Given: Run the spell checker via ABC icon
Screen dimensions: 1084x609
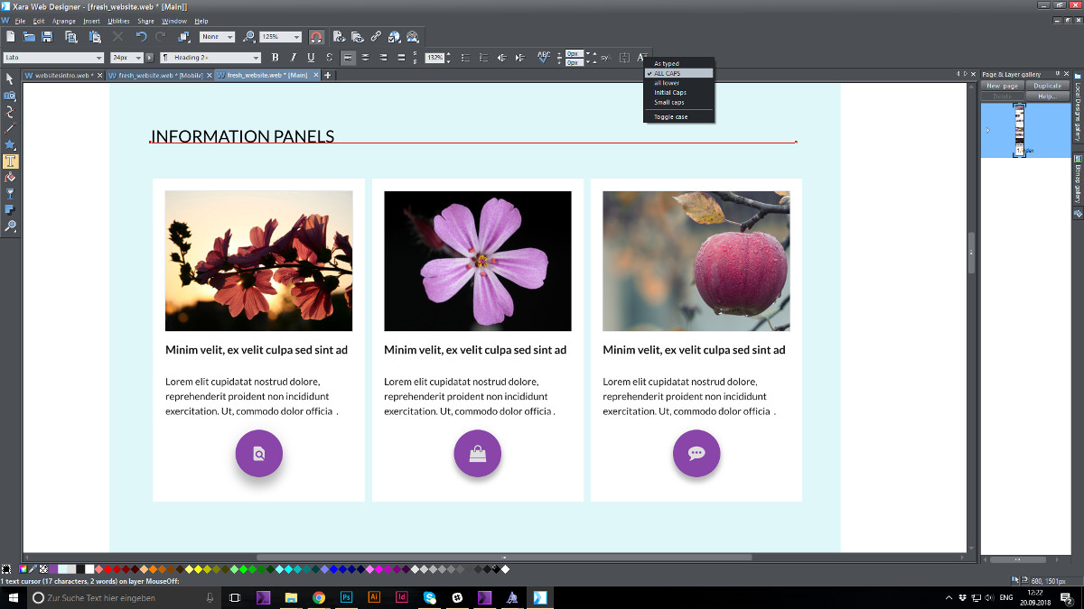Looking at the screenshot, I should [543, 57].
